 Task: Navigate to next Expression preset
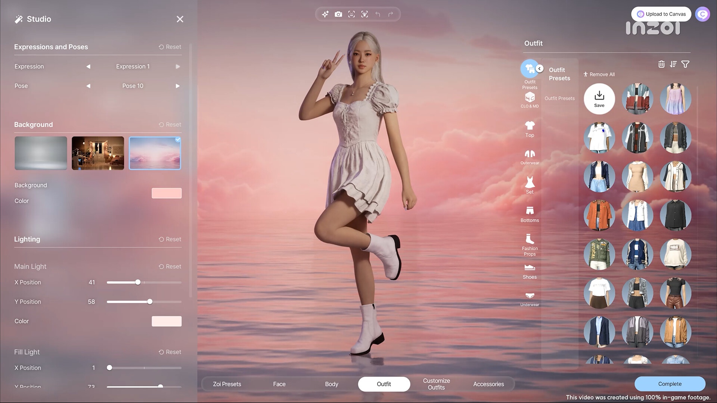(x=177, y=66)
